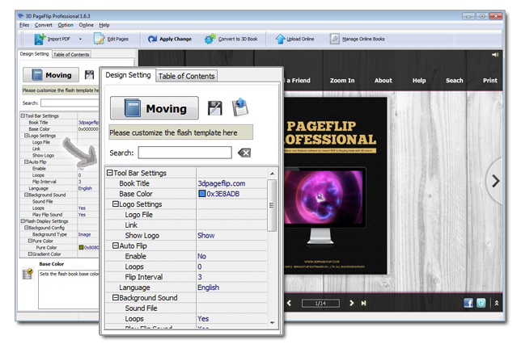
Task: Click the Base Color swatch 0x3E8ADB
Action: [201, 194]
